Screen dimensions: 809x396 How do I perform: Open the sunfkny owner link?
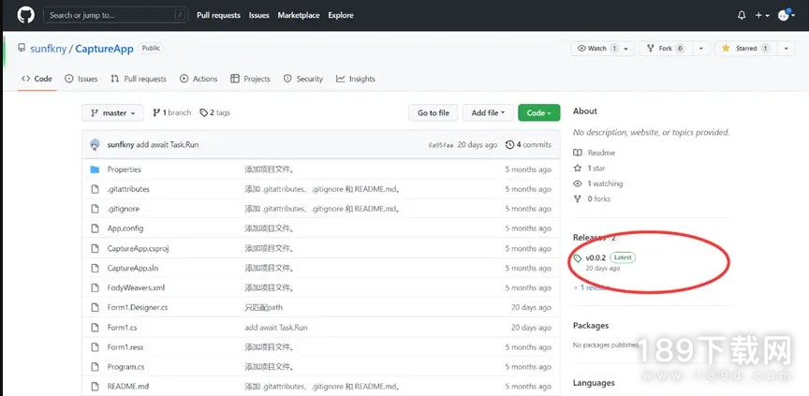49,49
